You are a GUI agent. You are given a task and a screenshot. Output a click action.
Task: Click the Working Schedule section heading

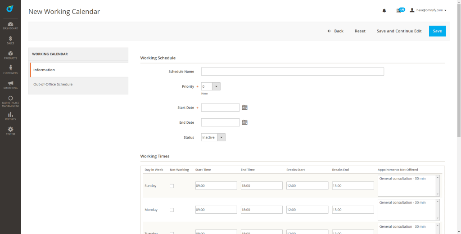tap(158, 58)
